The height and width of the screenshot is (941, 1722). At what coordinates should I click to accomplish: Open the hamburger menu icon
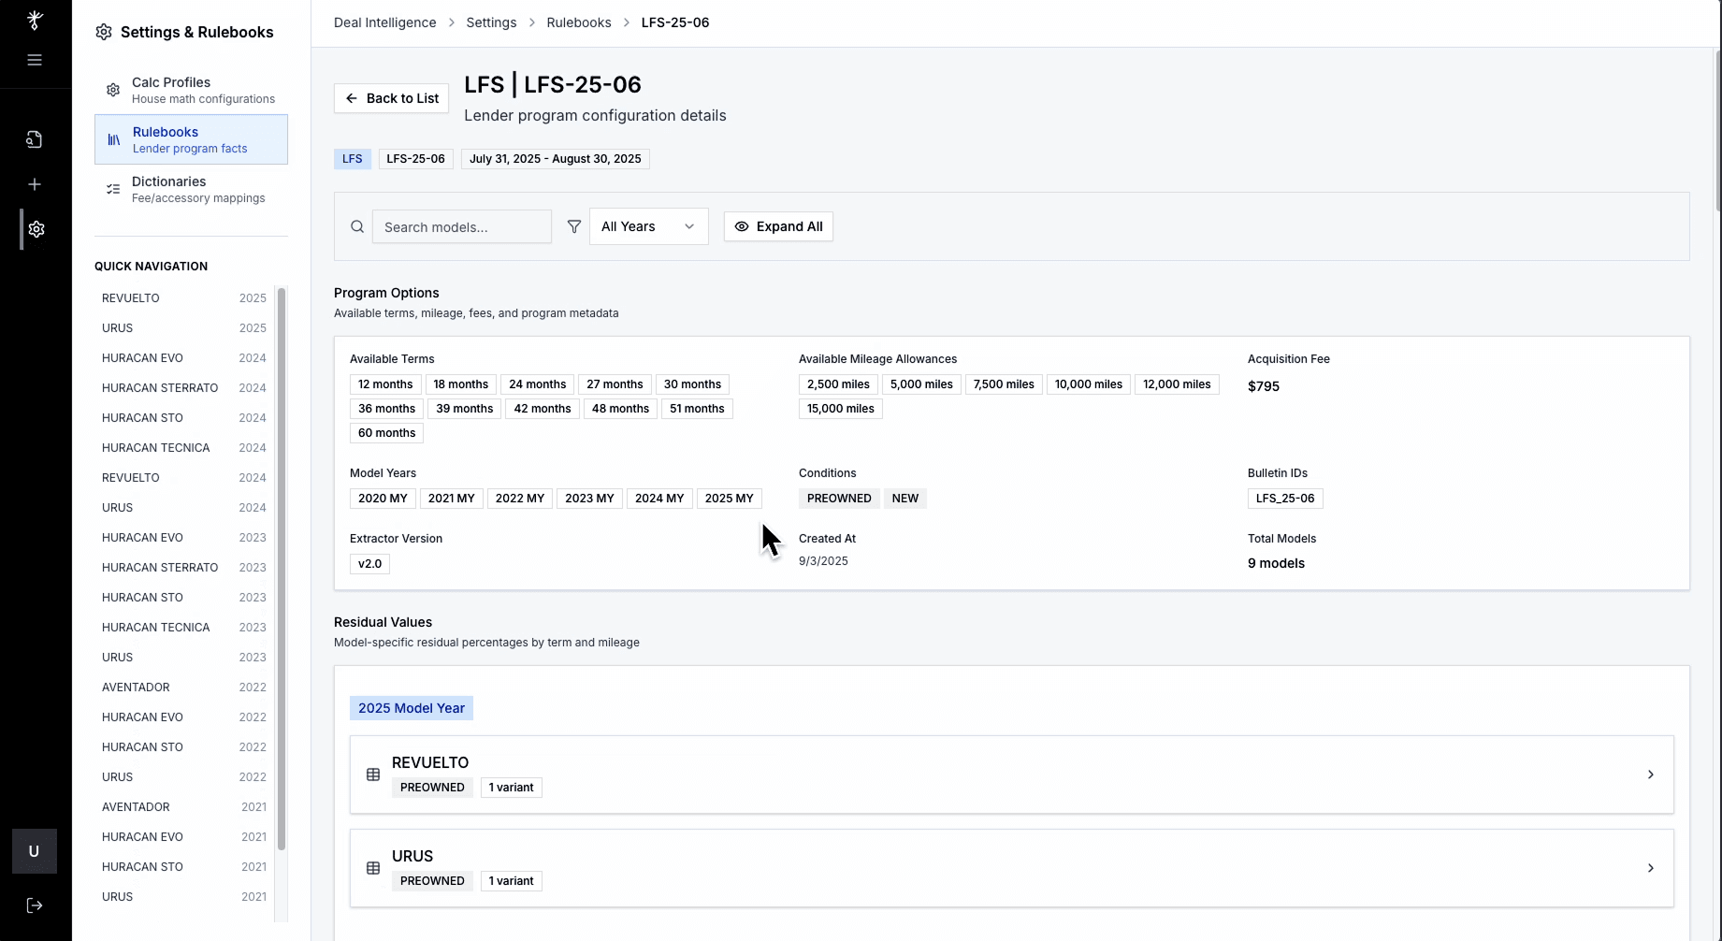35,60
